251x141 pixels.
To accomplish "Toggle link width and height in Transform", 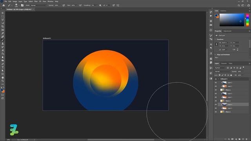I will pyautogui.click(x=216, y=44).
